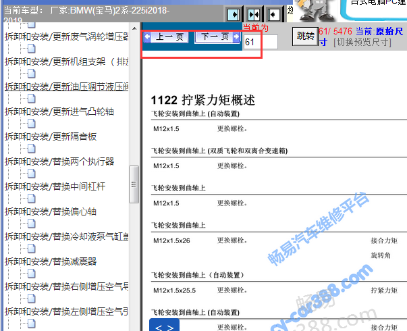The height and width of the screenshot is (331, 407).
Task: Click document icon under 替换右侧增压空气导管
Action: pos(32,299)
